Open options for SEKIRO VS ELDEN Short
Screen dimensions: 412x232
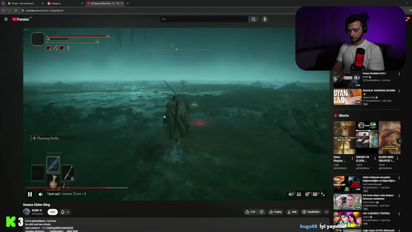tap(375, 158)
